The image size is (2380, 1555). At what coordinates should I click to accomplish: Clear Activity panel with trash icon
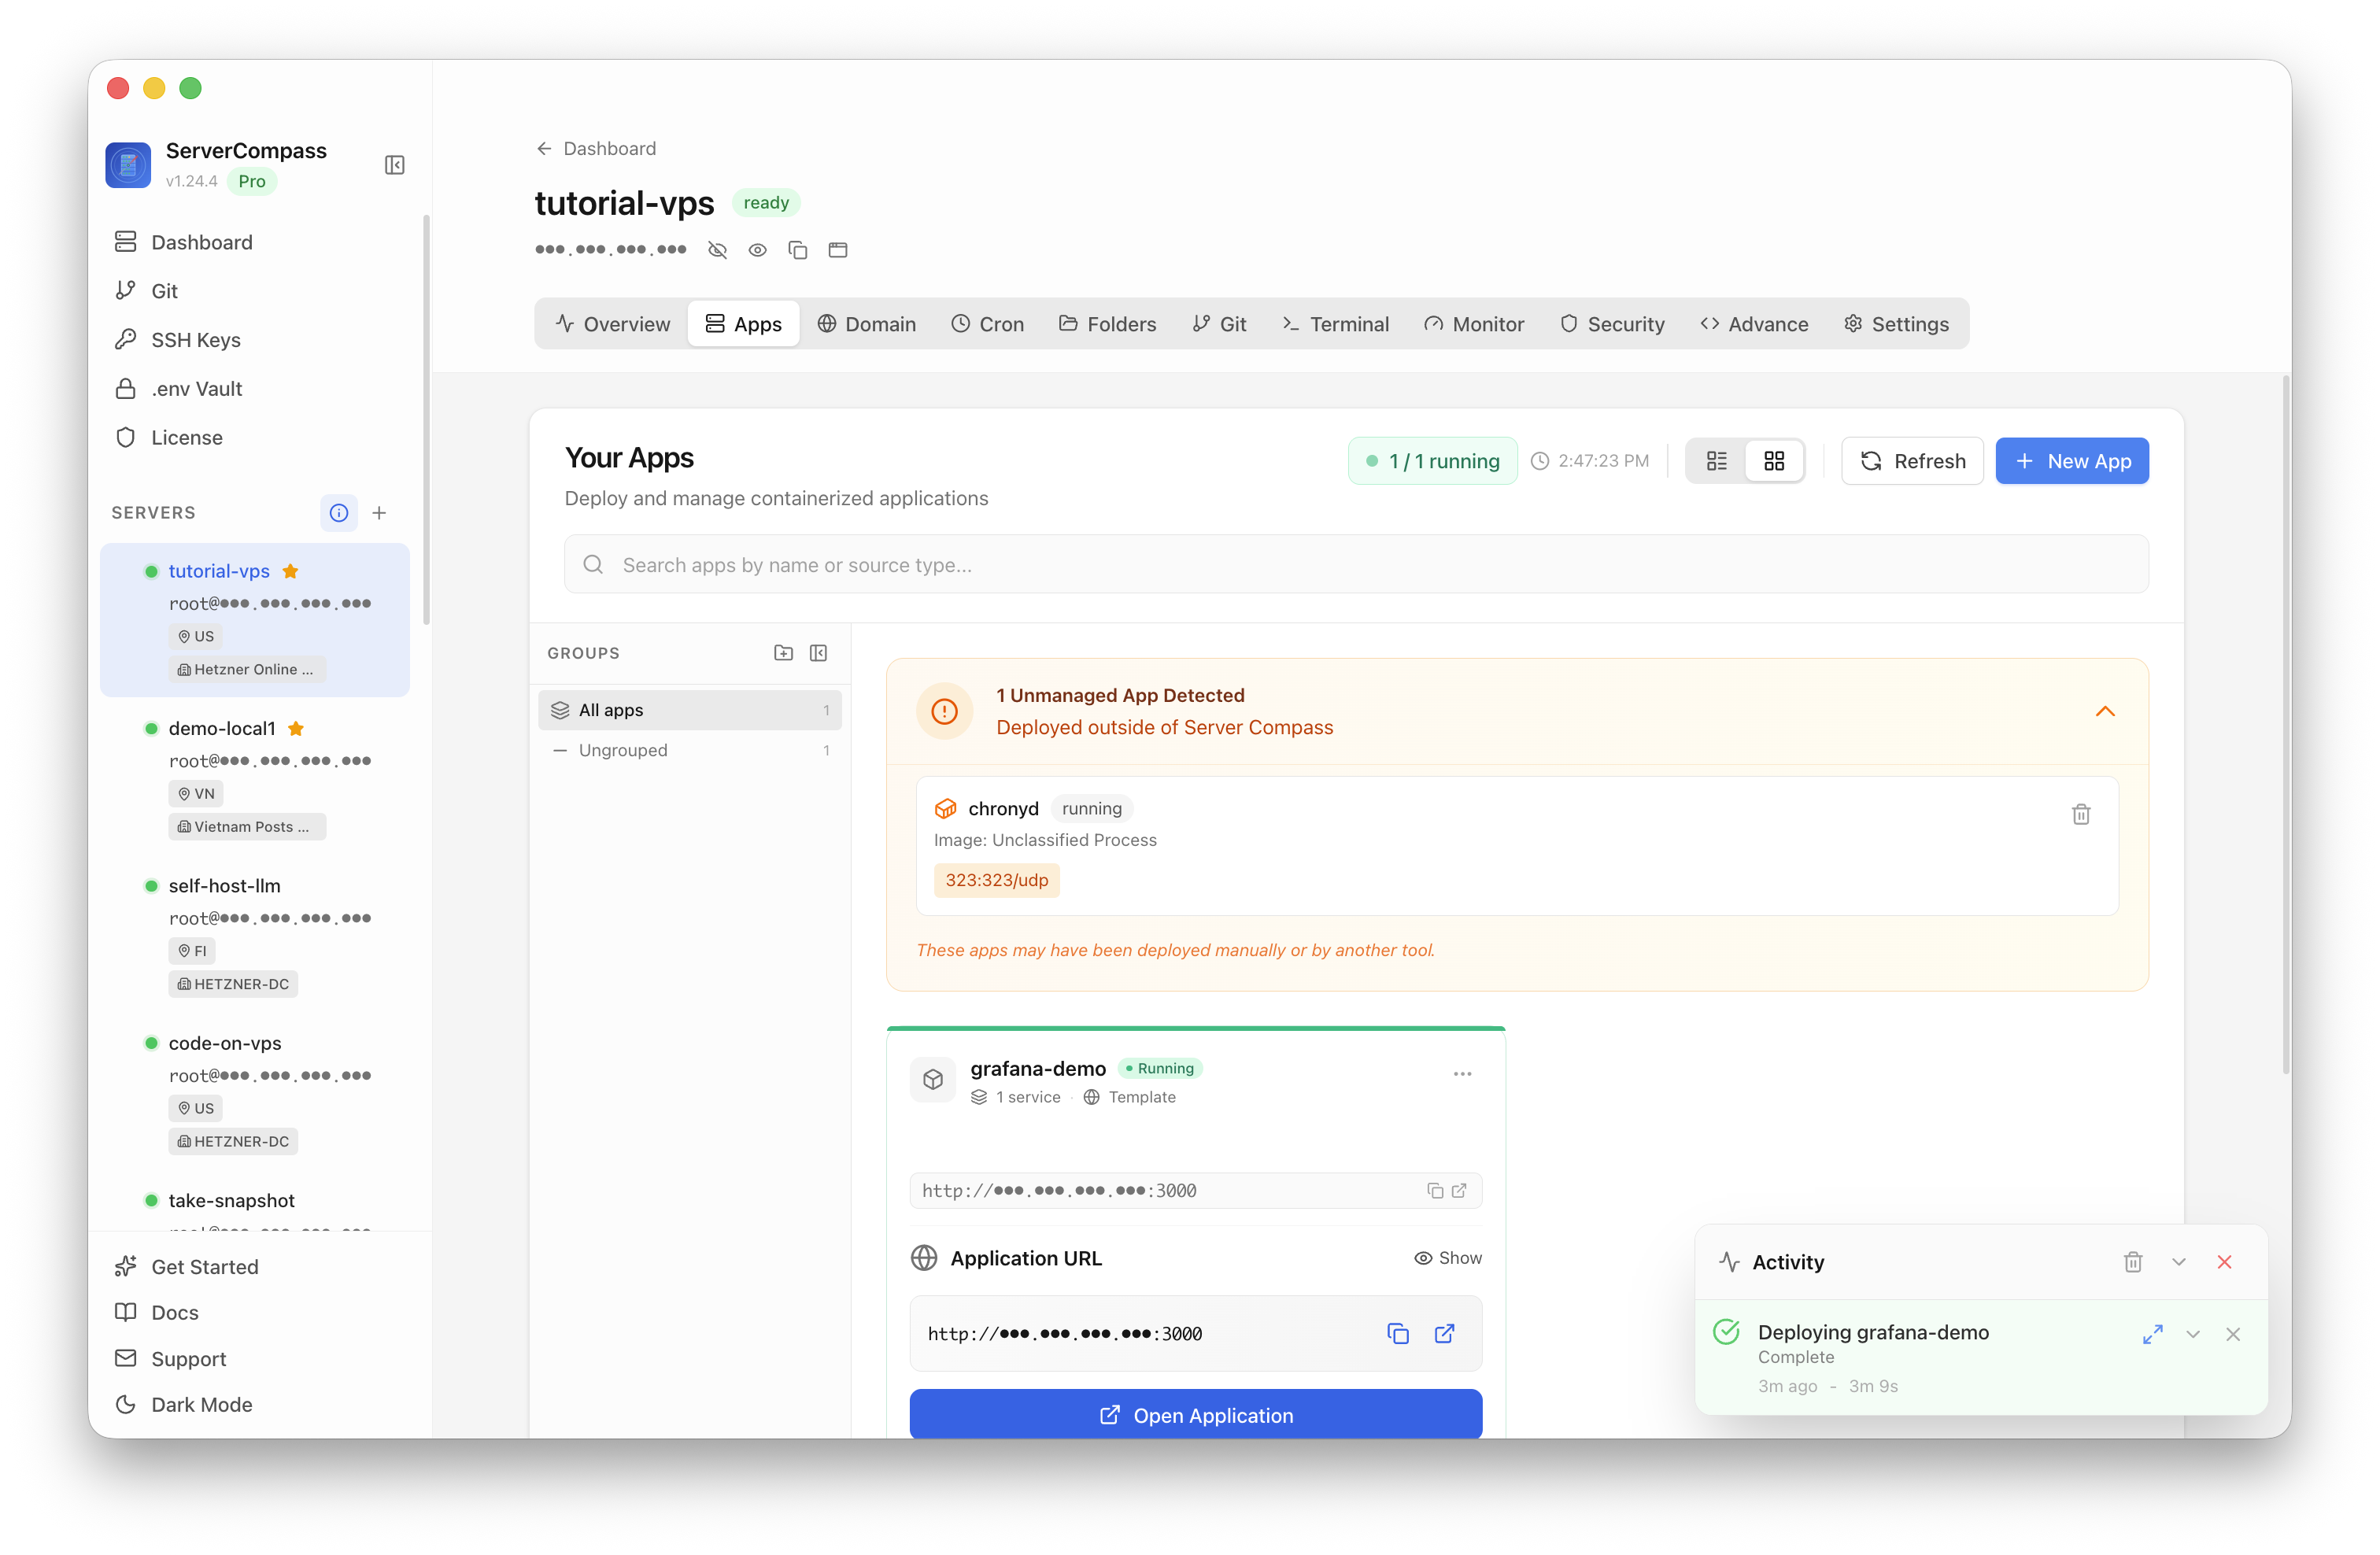[2133, 1262]
